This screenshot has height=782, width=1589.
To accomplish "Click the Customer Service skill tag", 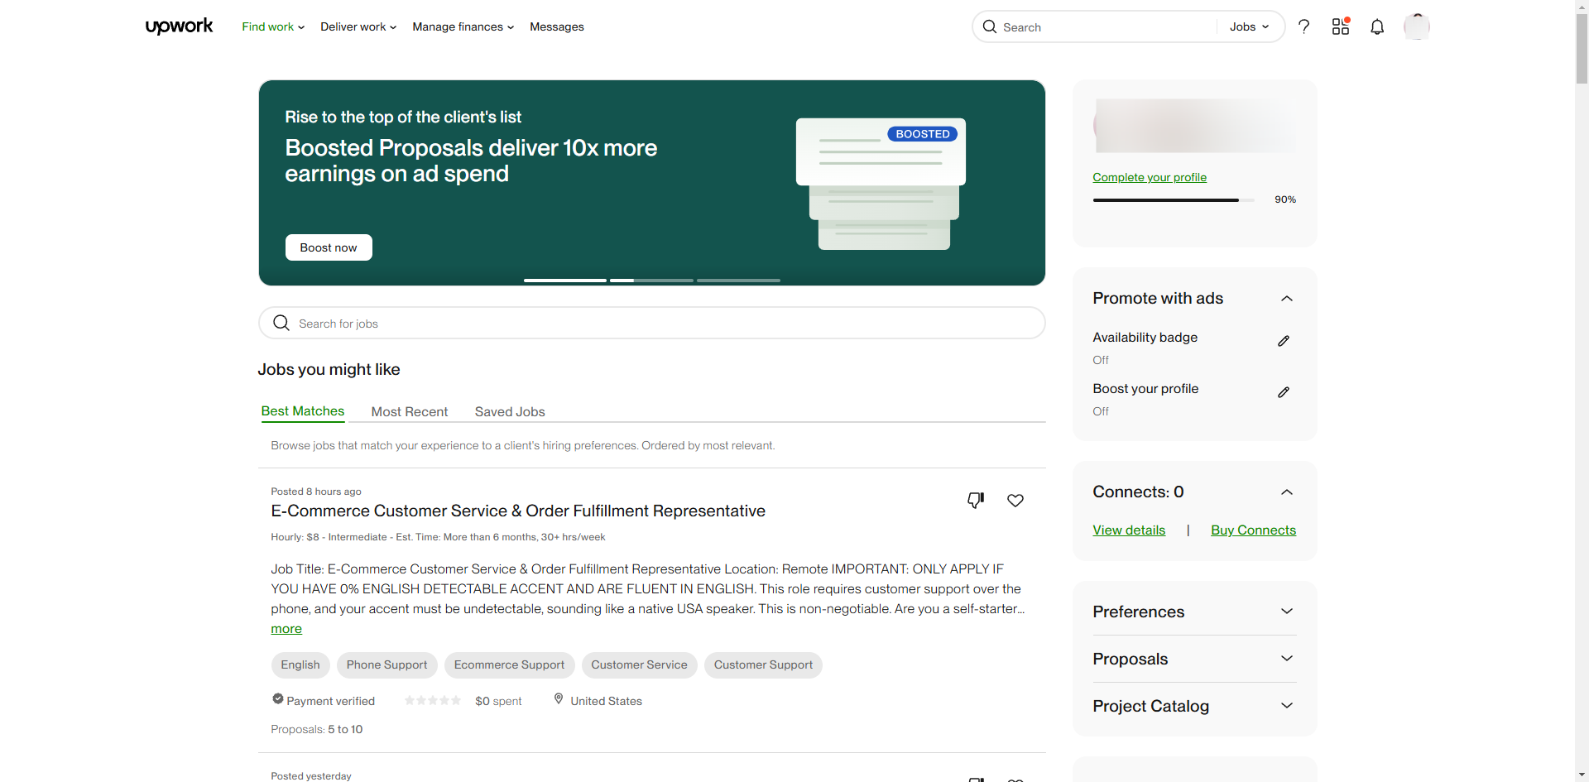I will (639, 665).
